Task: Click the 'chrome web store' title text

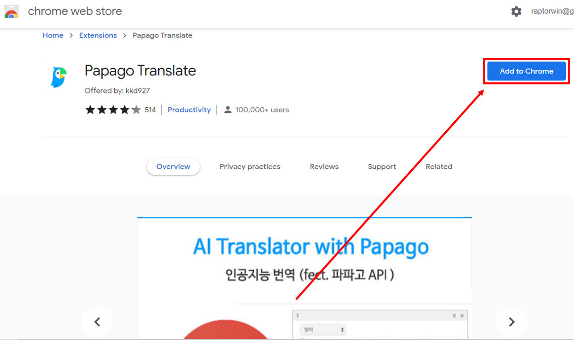Action: point(75,11)
